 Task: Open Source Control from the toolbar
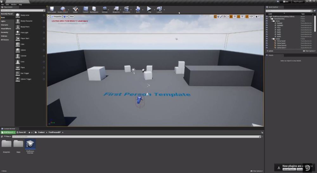click(x=63, y=9)
